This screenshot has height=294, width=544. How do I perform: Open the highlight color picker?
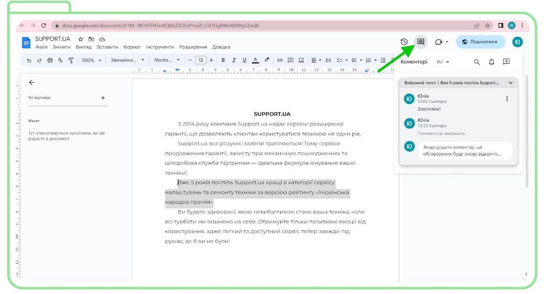click(x=267, y=60)
